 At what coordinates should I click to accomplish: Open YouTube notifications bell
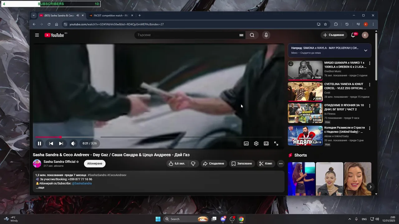pyautogui.click(x=353, y=35)
